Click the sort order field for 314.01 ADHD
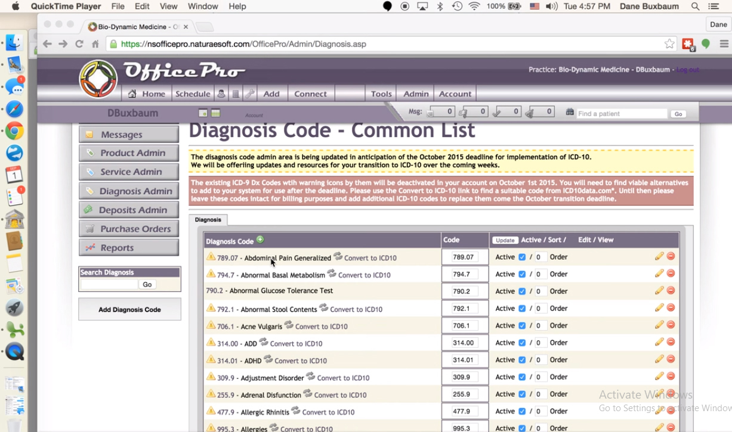This screenshot has width=732, height=432. [540, 360]
